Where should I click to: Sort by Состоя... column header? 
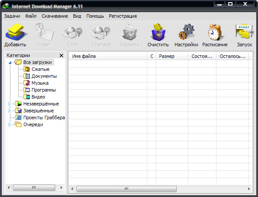point(202,56)
